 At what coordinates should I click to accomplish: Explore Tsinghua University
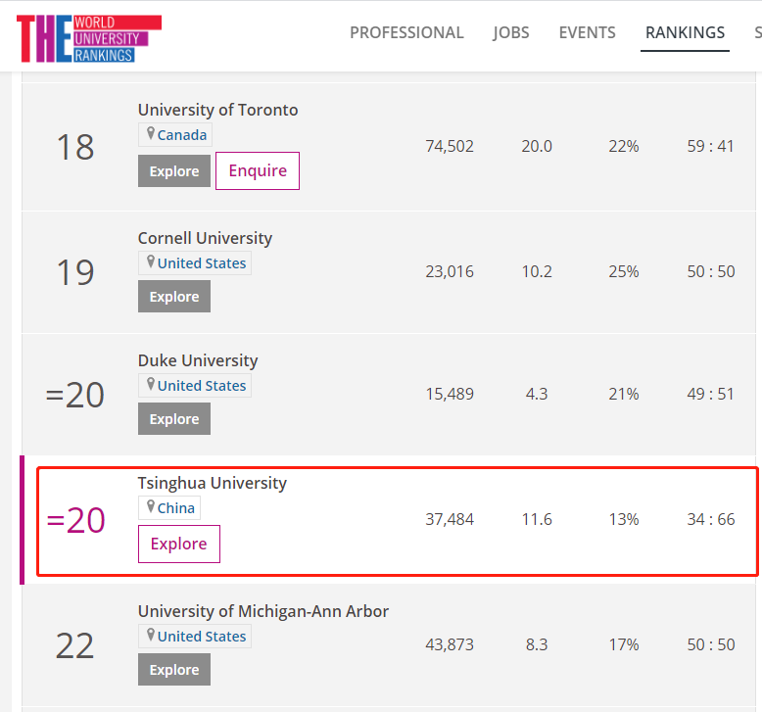(x=179, y=544)
